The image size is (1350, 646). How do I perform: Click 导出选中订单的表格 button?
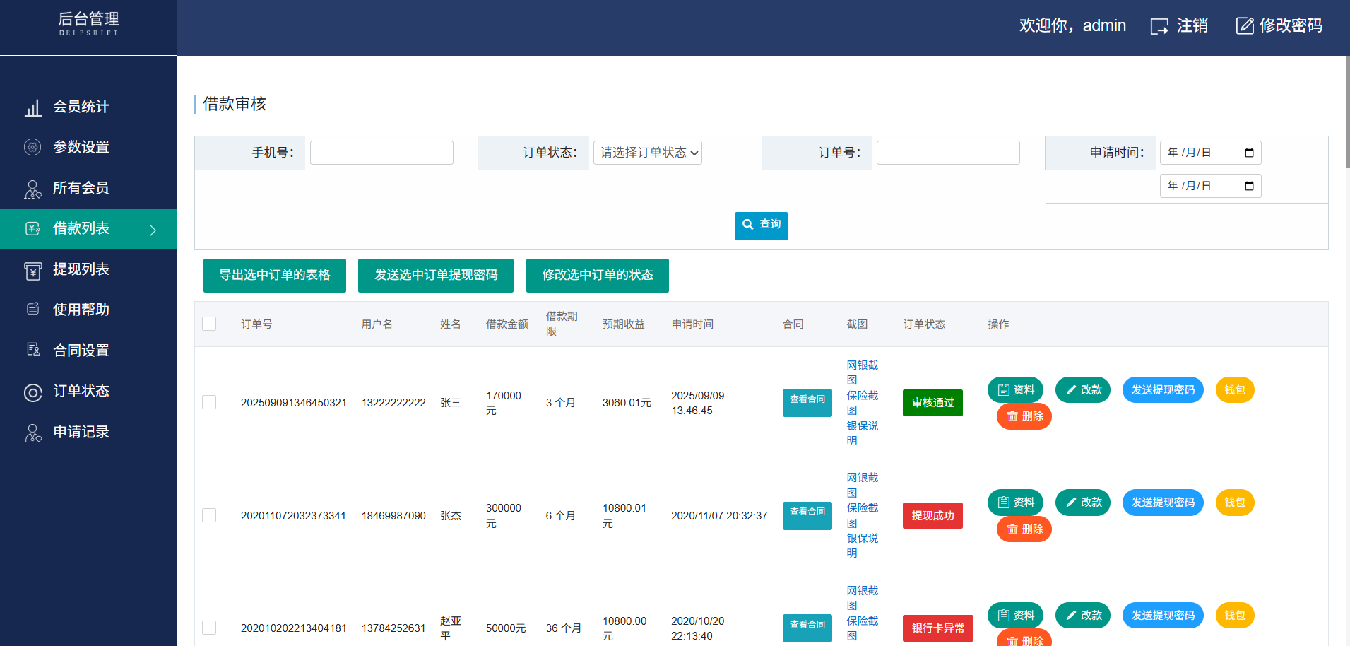coord(274,275)
